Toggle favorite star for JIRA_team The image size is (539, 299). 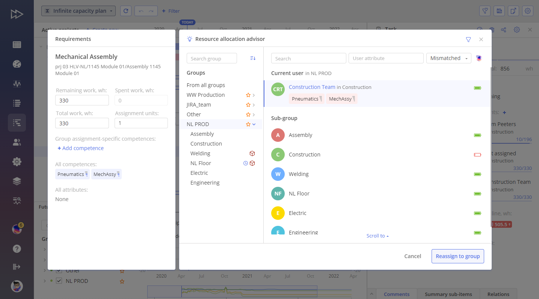click(x=248, y=105)
